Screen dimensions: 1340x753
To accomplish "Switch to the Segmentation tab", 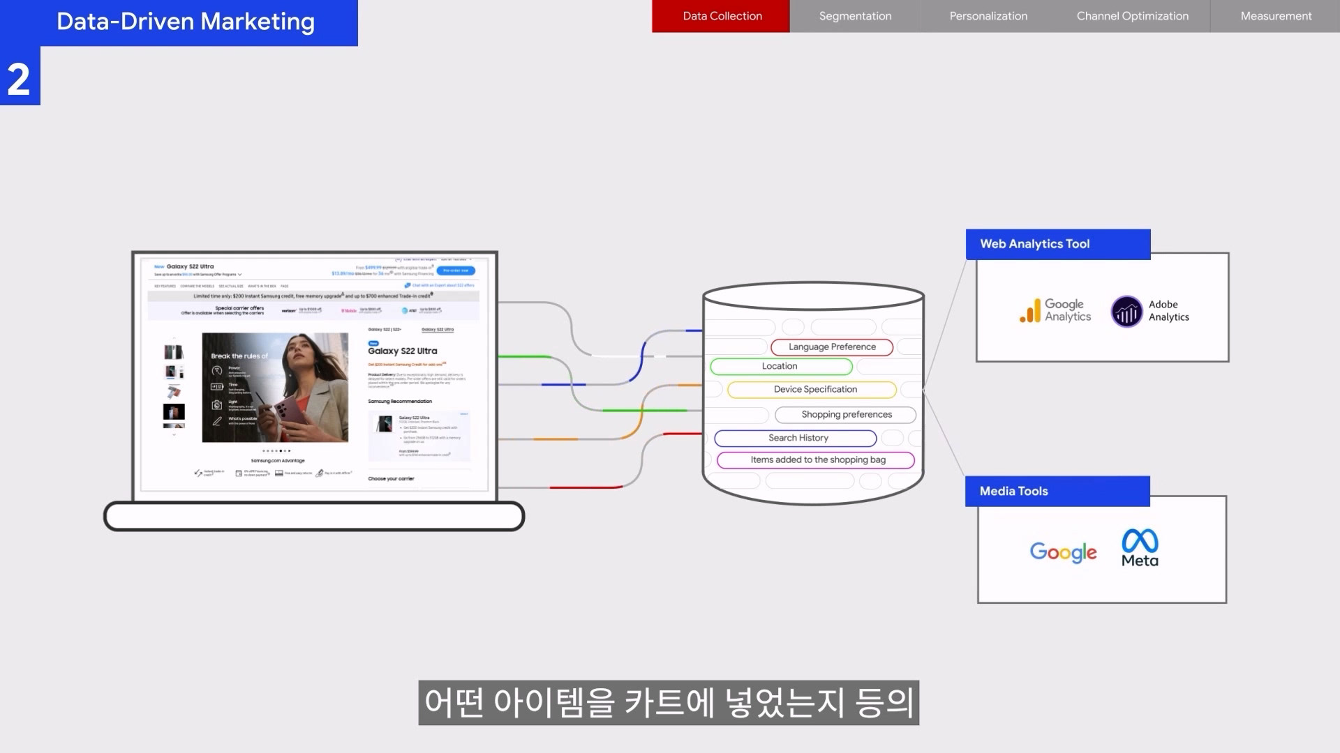I will (855, 16).
